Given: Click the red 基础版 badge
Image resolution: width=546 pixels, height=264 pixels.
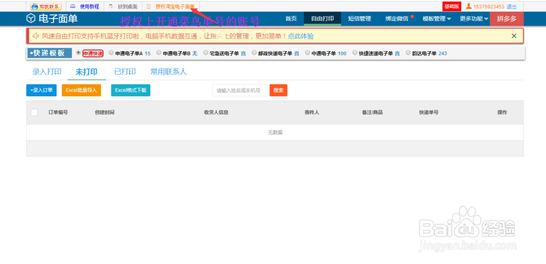Looking at the screenshot, I should 452,7.
